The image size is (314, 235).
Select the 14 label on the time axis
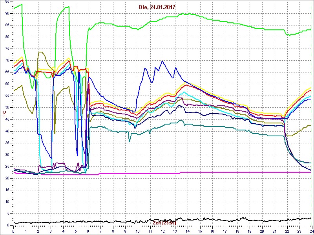188,231
